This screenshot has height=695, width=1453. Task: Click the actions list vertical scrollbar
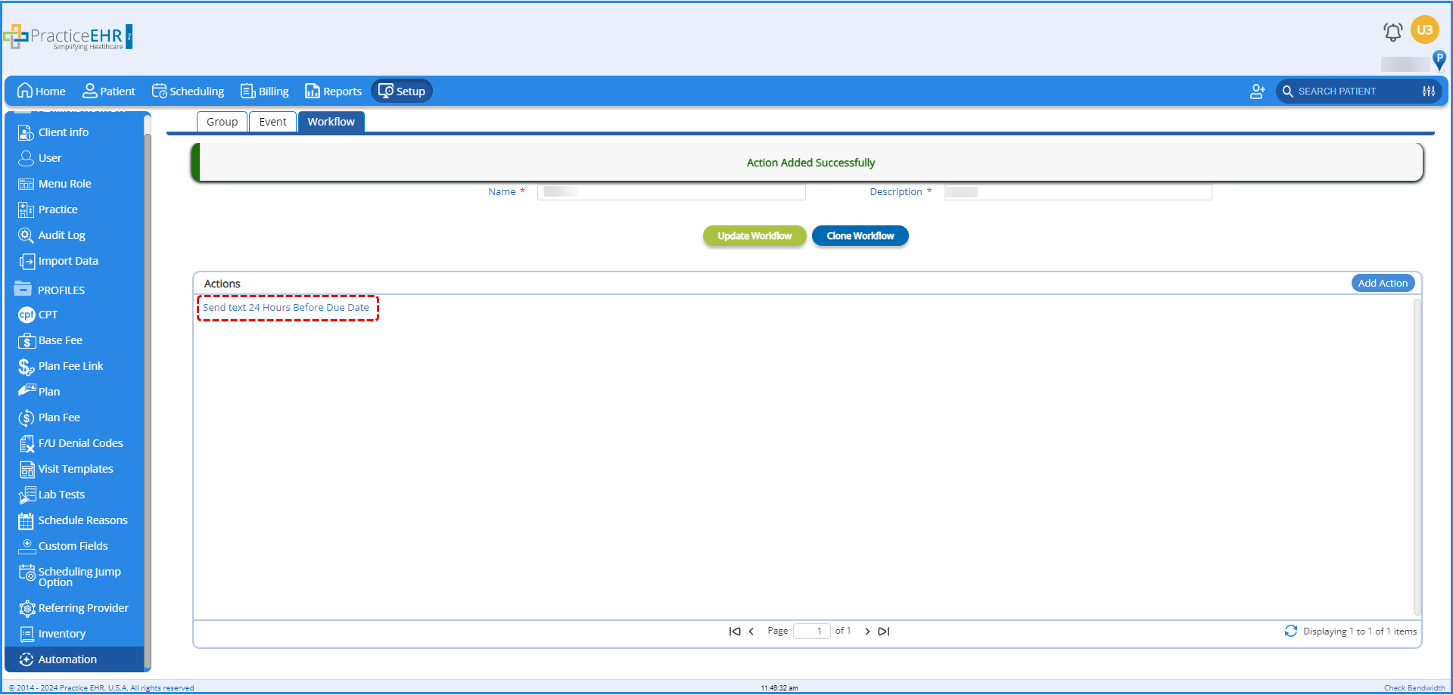1417,457
